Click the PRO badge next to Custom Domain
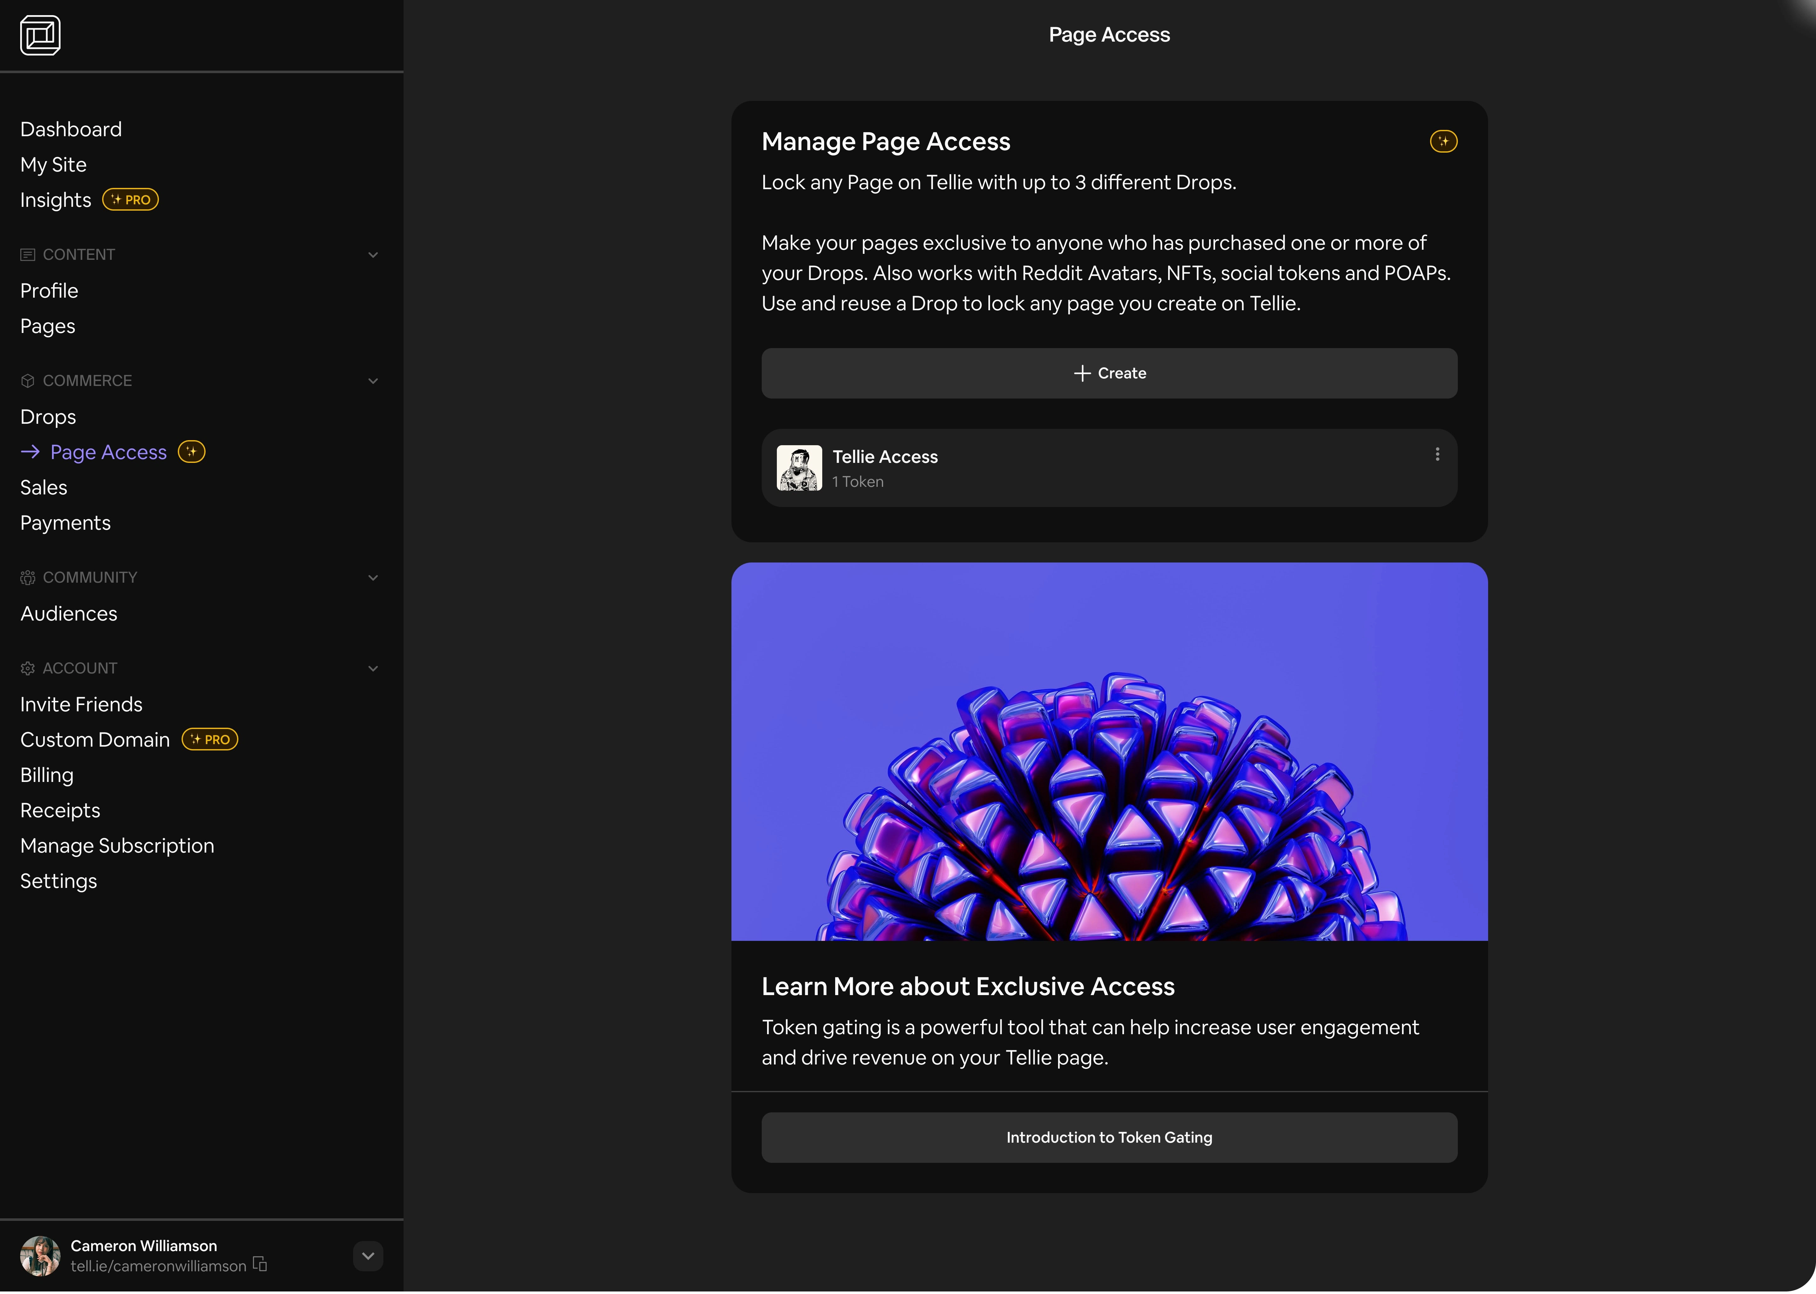Screen dimensions: 1816x1294 click(210, 739)
